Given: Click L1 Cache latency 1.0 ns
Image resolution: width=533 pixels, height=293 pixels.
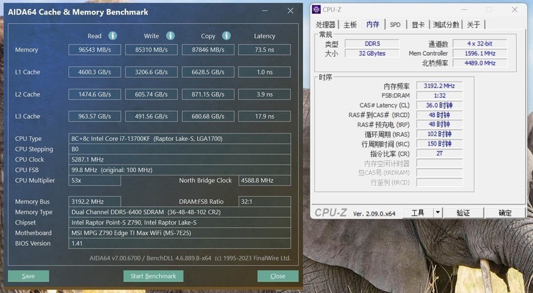Looking at the screenshot, I should [265, 72].
